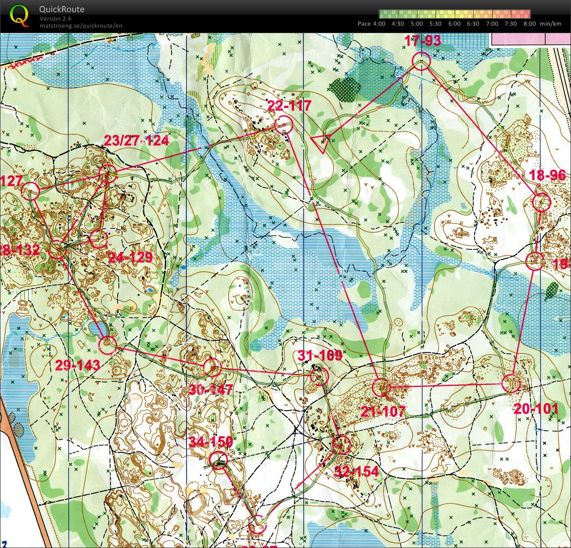Click control label 23/27-124
Image resolution: width=571 pixels, height=548 pixels.
tap(136, 140)
